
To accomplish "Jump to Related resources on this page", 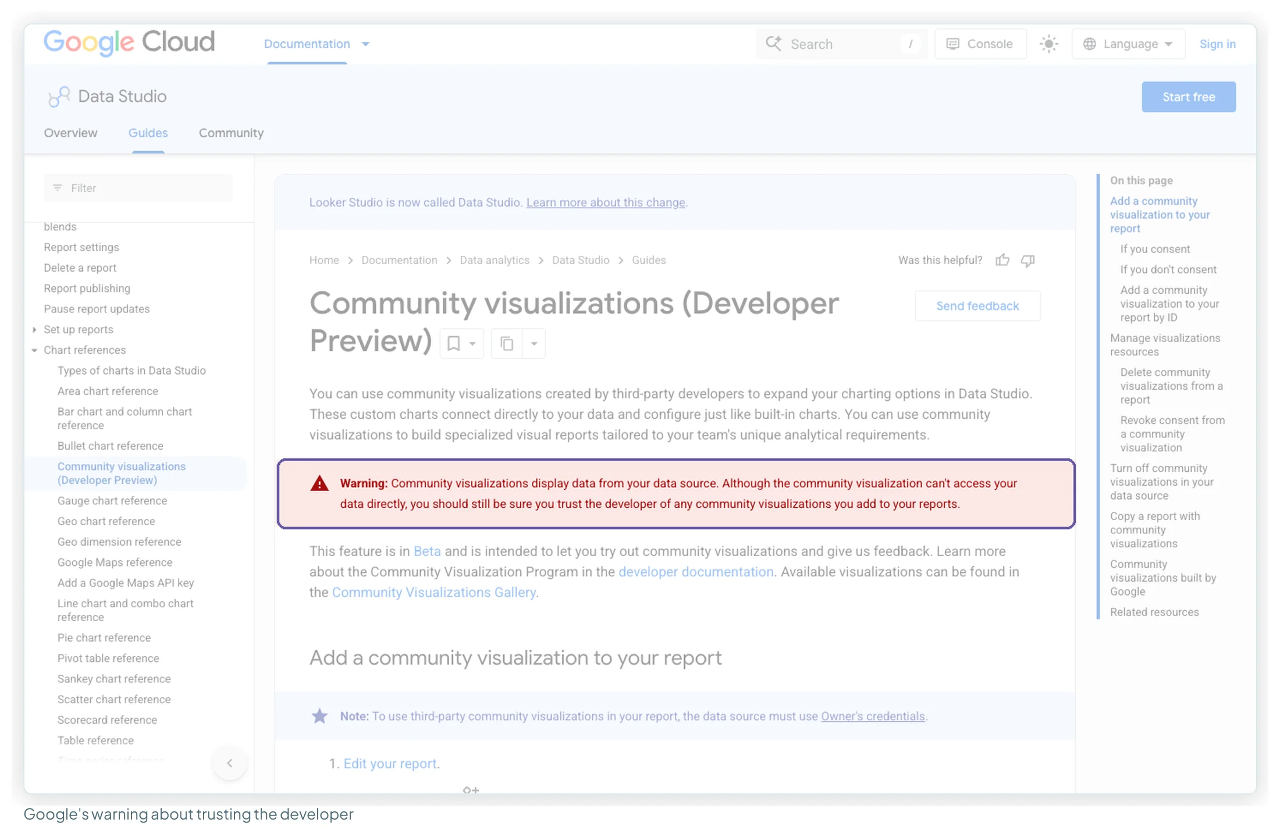I will point(1154,612).
